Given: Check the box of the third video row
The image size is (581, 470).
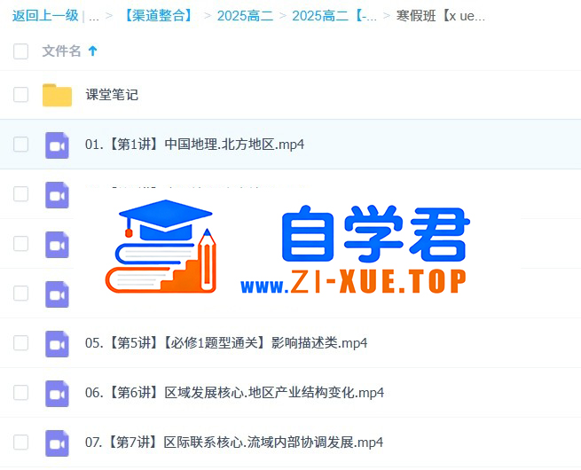Looking at the screenshot, I should (20, 243).
